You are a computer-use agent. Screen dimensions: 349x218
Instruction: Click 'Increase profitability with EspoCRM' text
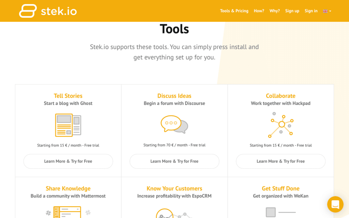click(x=174, y=196)
